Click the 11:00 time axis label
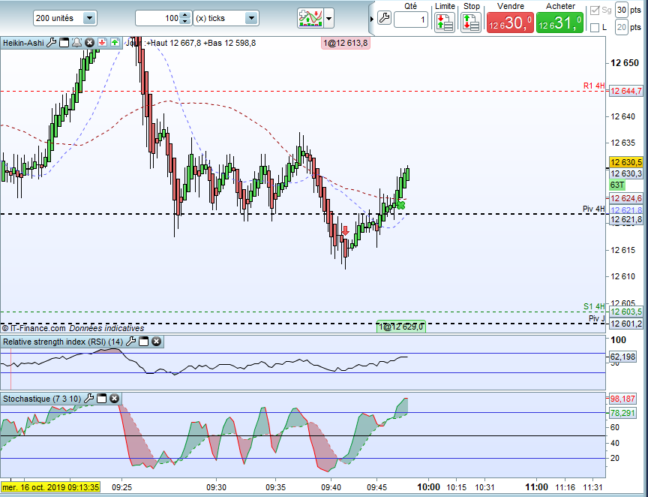648x497 pixels. (536, 487)
